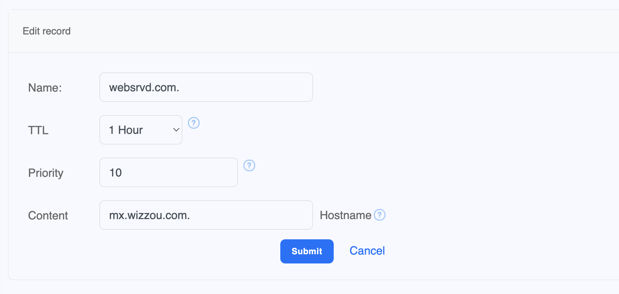Show the Priority field help icon info
619x294 pixels.
coord(249,165)
